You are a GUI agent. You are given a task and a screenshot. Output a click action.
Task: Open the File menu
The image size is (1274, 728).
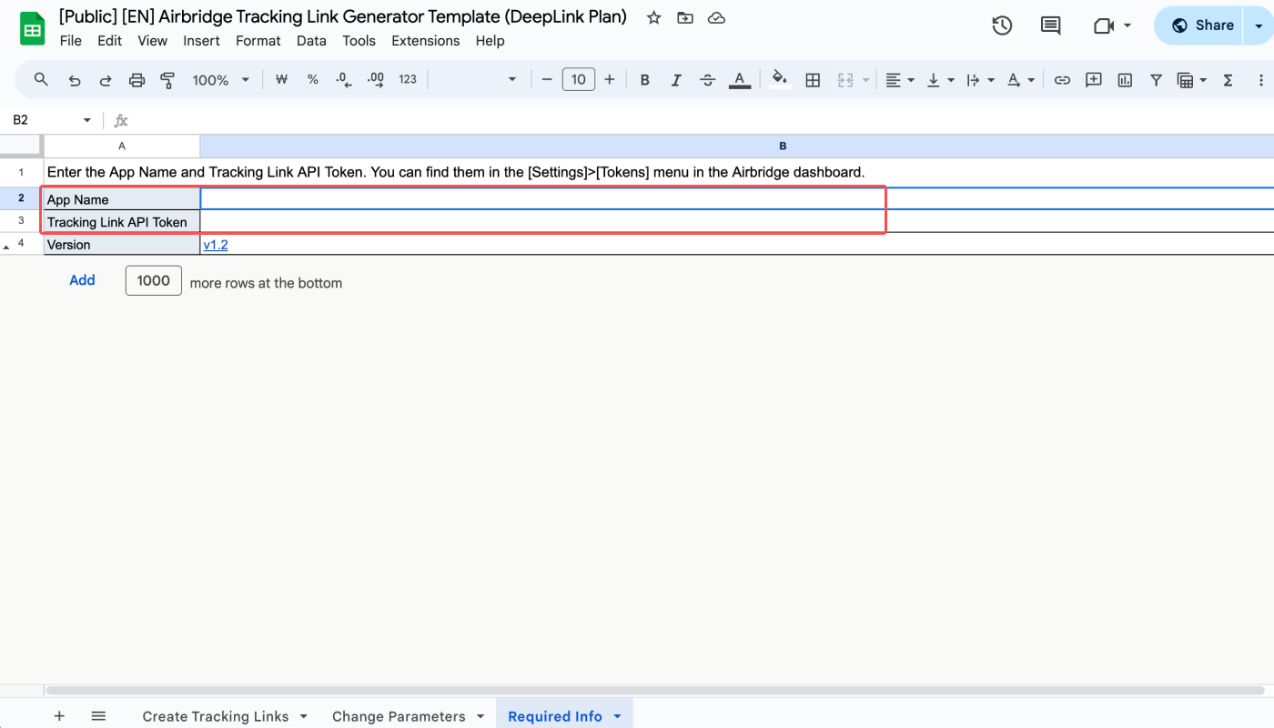click(70, 41)
